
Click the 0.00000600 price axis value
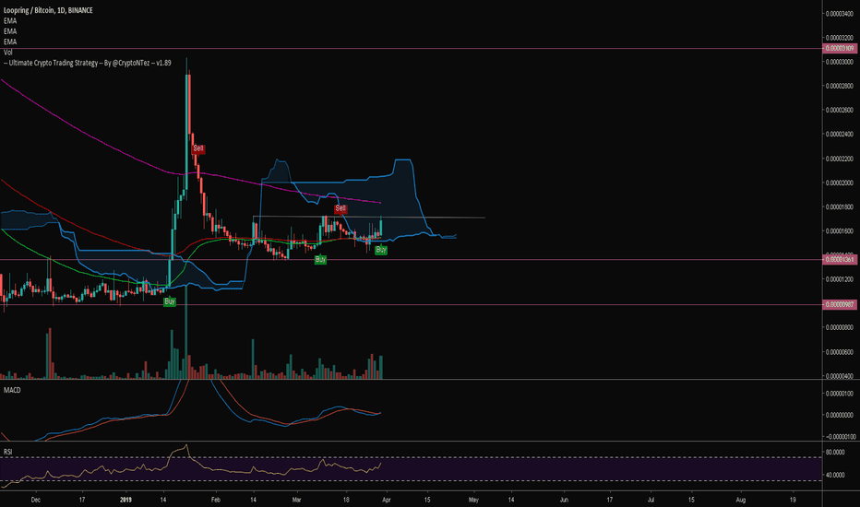tap(840, 352)
